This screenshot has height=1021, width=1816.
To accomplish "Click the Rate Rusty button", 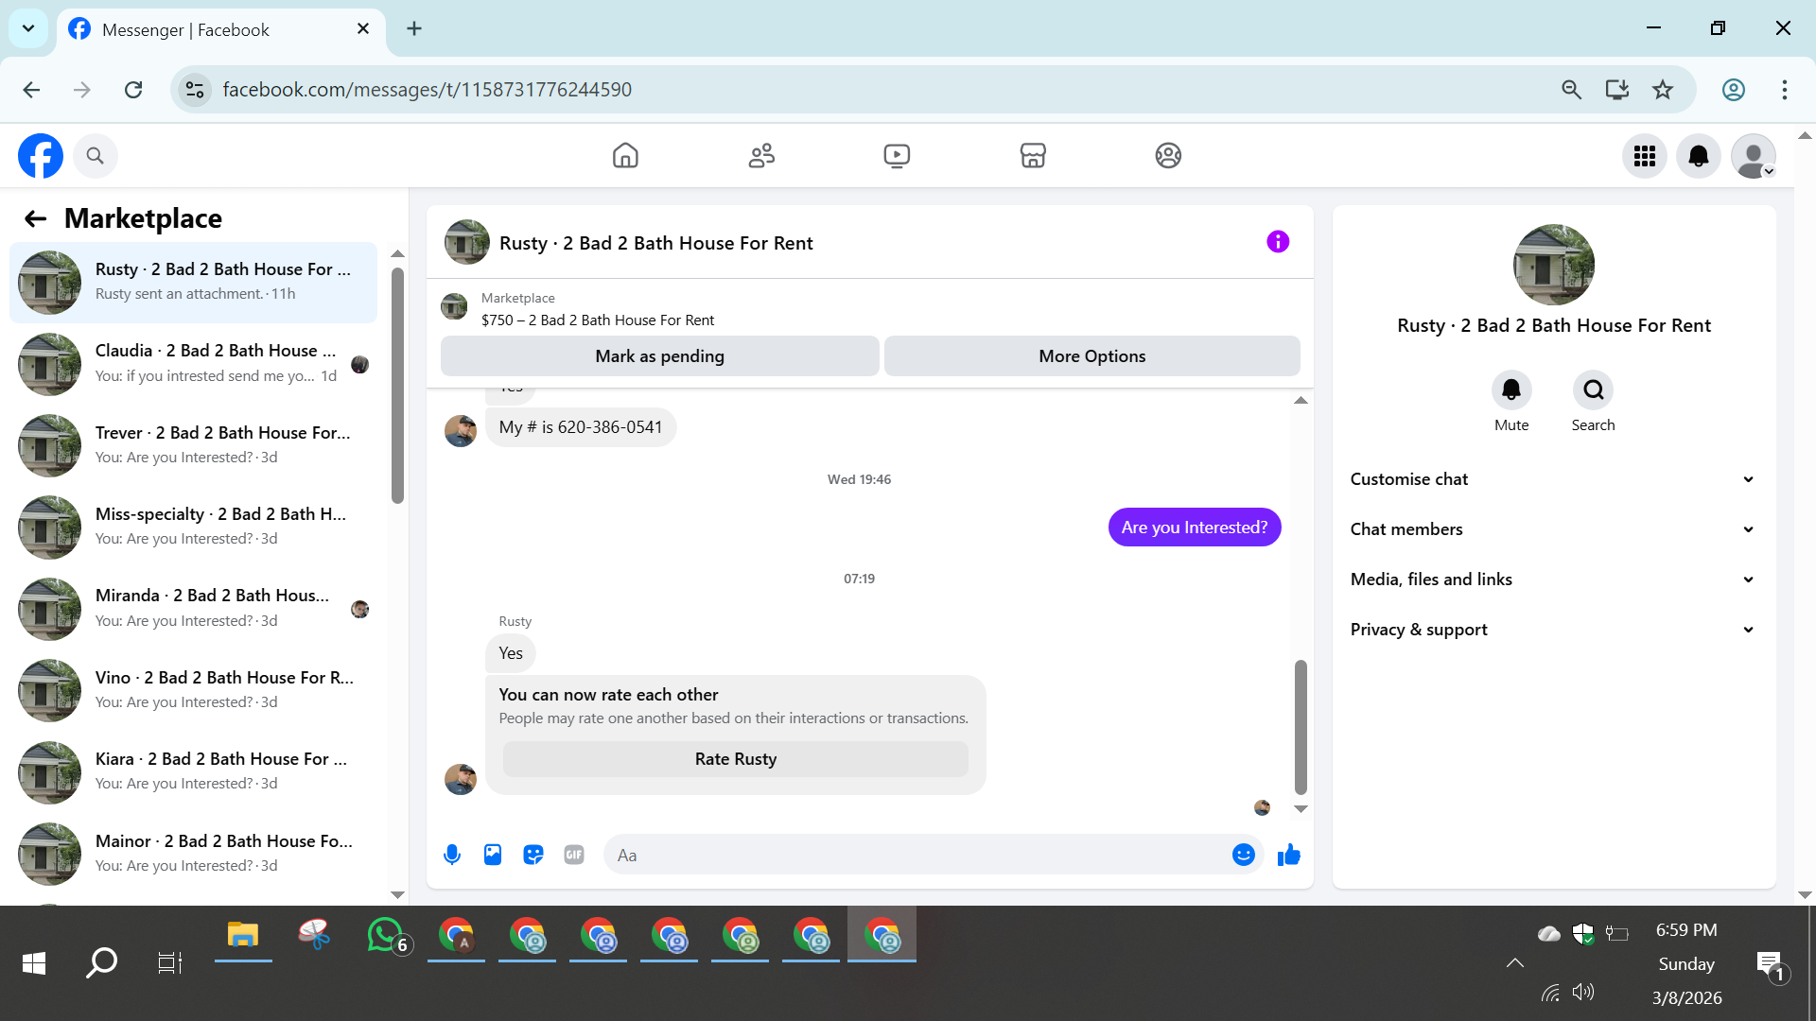I will [x=735, y=759].
